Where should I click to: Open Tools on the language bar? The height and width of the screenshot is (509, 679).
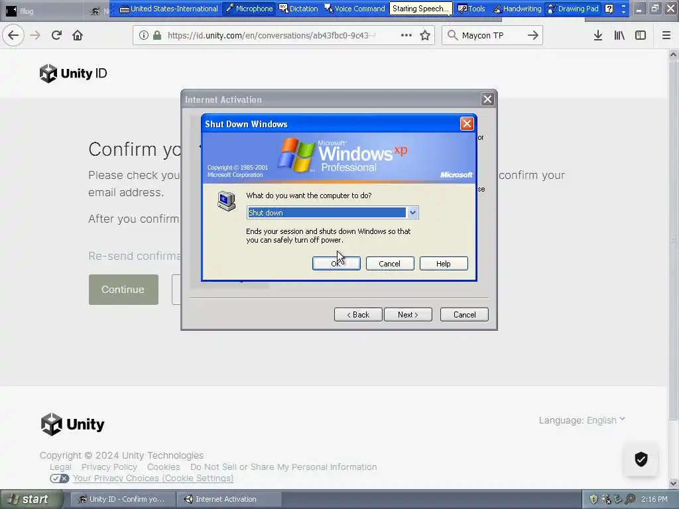(x=471, y=9)
